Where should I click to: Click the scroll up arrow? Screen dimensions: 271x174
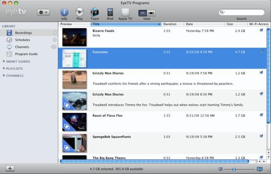point(268,152)
